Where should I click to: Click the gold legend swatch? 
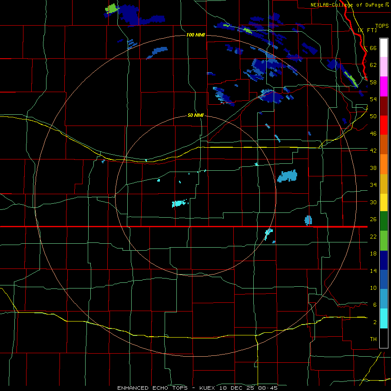384,183
